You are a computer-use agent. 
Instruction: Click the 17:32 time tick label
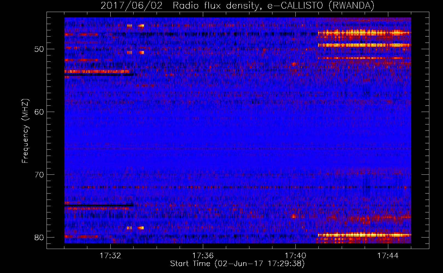tap(110, 256)
